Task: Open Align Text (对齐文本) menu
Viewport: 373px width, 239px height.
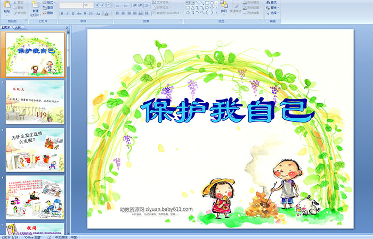Action: click(x=162, y=7)
